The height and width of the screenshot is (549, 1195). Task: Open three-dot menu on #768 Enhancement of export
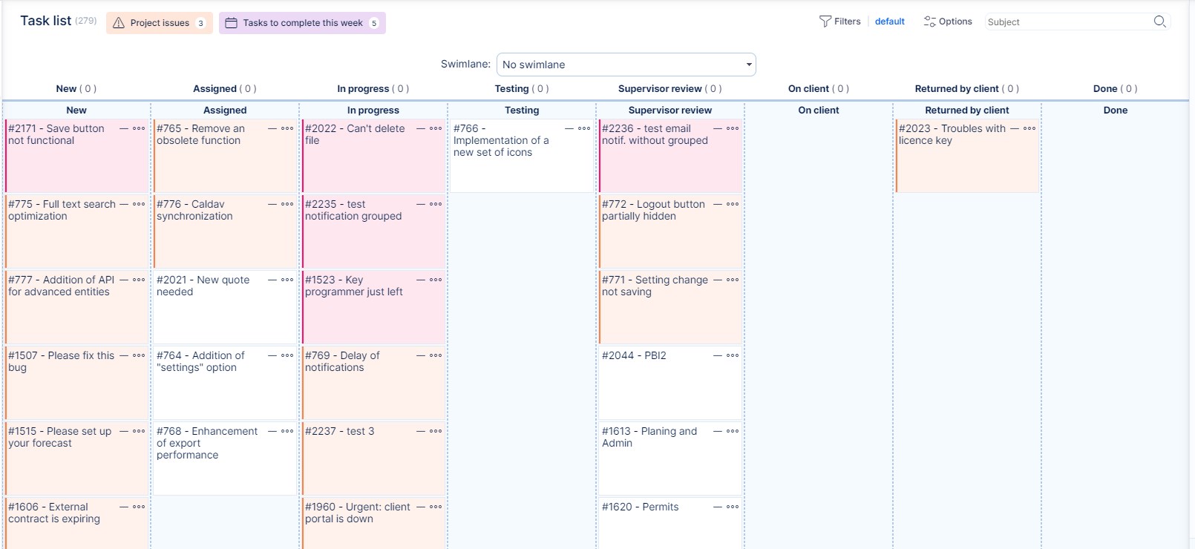287,431
